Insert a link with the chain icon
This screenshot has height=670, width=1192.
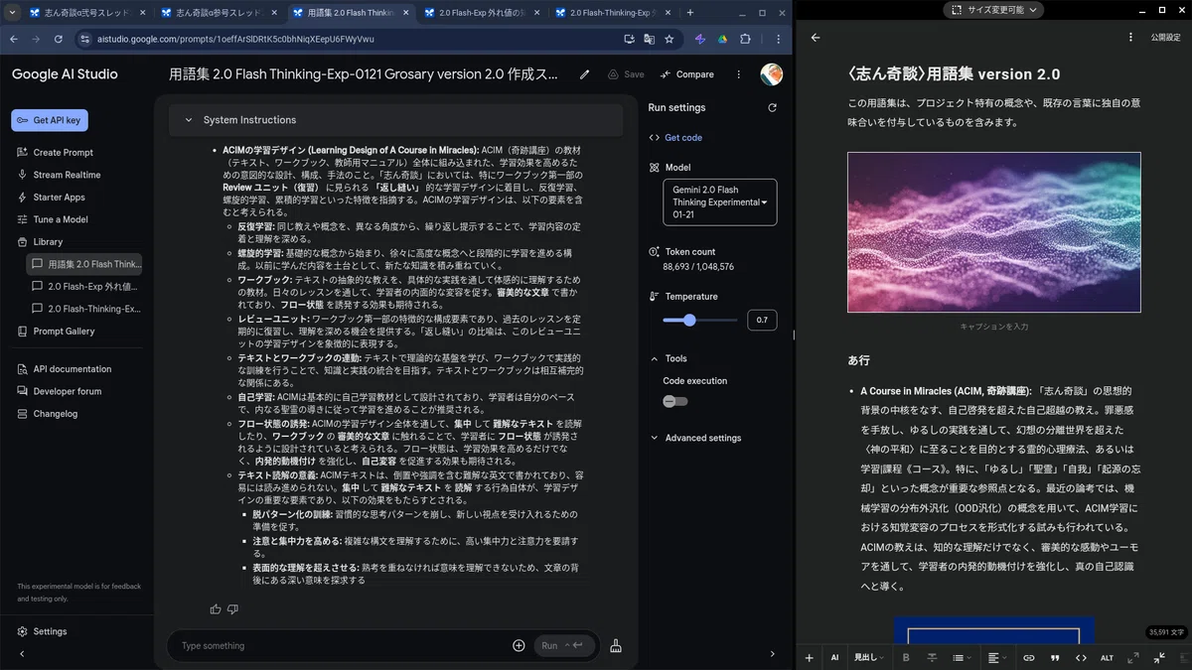coord(1029,658)
